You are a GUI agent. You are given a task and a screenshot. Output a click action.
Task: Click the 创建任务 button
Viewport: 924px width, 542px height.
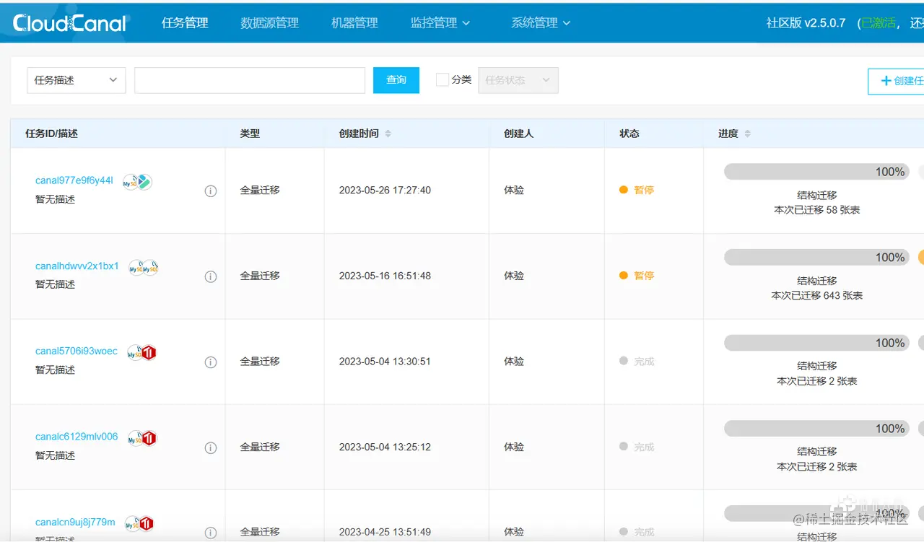tap(896, 81)
